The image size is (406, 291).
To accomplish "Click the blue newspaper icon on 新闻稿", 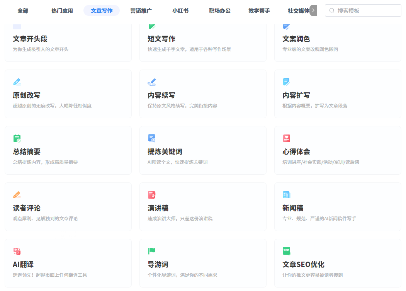I will coord(286,195).
